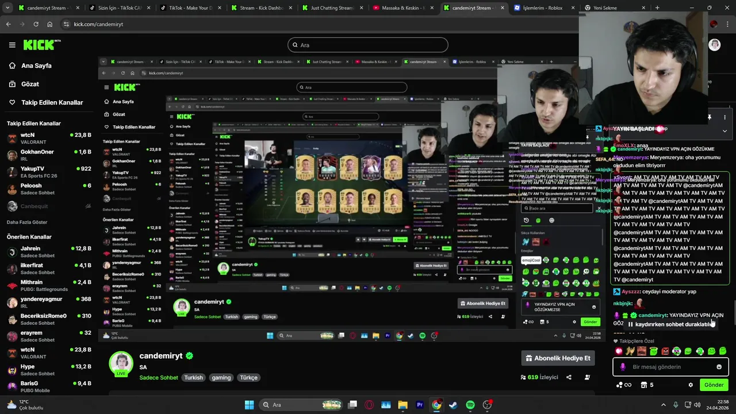This screenshot has width=736, height=414.
Task: Switch to İşlemlerim - Roblox tab
Action: 544,8
